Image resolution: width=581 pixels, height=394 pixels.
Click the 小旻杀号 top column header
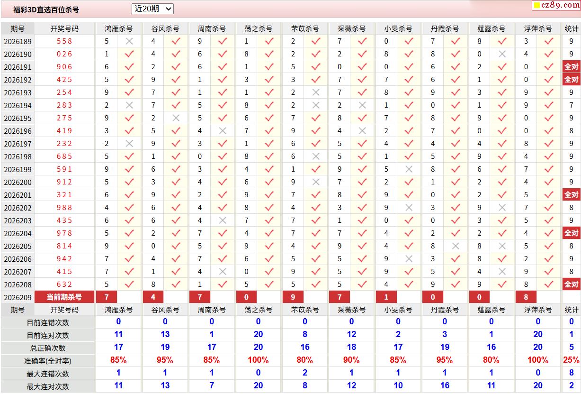(x=398, y=28)
